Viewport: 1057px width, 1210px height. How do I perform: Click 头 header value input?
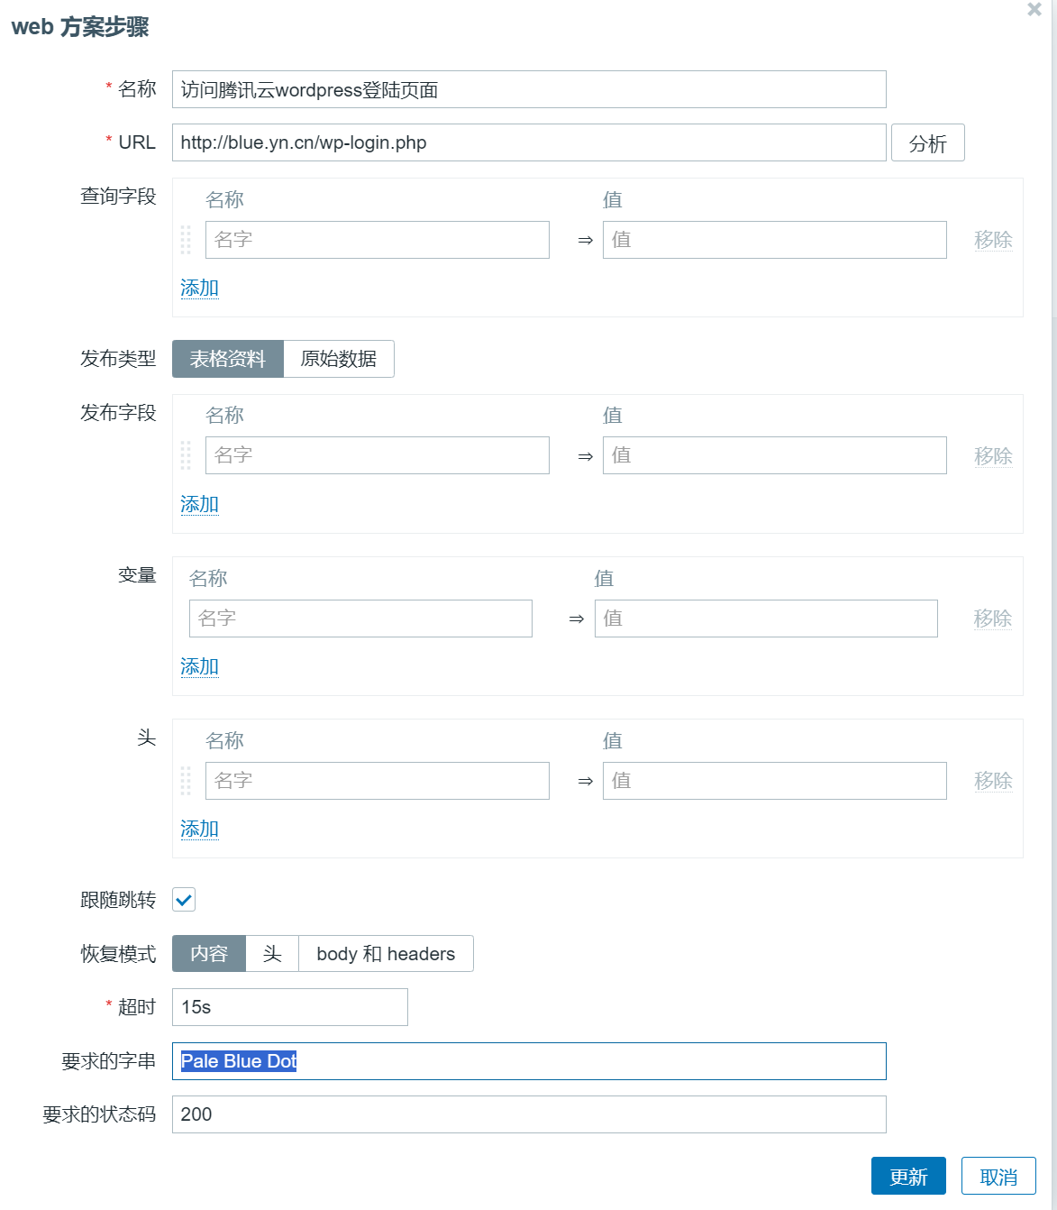(x=774, y=781)
